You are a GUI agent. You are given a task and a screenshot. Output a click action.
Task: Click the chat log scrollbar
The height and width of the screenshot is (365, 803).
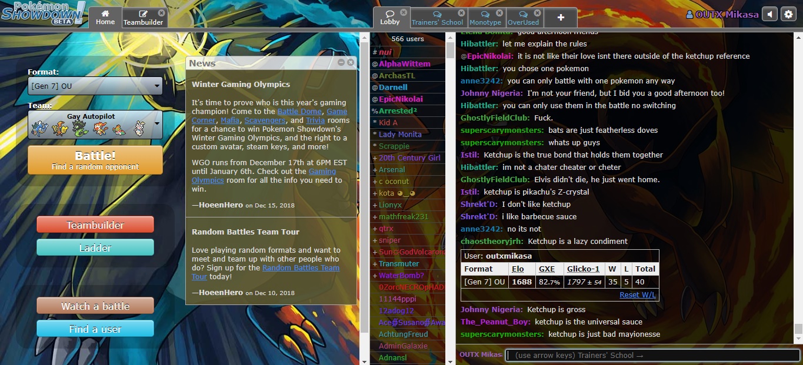coord(798,329)
